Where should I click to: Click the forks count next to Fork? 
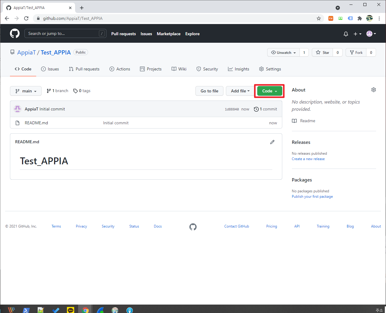[x=371, y=52]
